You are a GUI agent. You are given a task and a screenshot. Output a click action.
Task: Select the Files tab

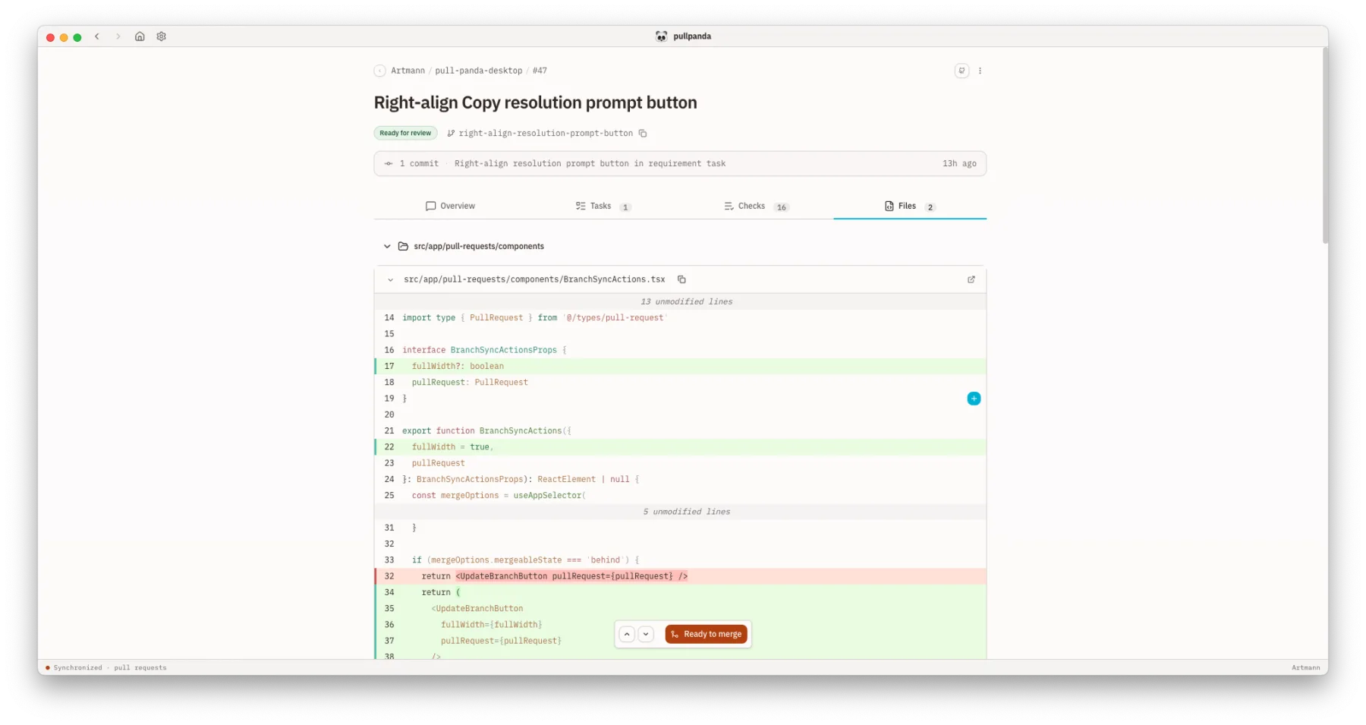click(x=909, y=206)
